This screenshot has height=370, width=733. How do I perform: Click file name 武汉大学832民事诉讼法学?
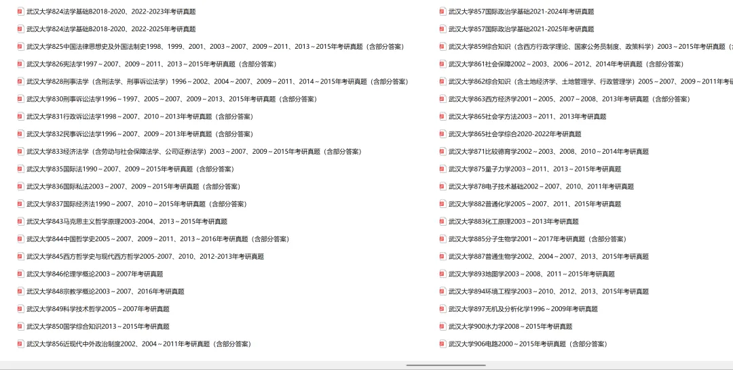(140, 134)
